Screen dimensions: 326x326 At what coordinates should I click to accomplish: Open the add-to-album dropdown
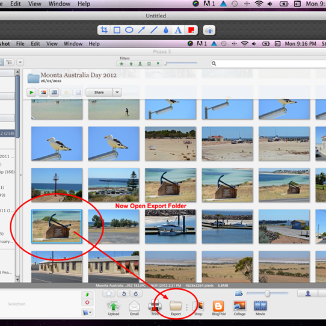click(87, 312)
